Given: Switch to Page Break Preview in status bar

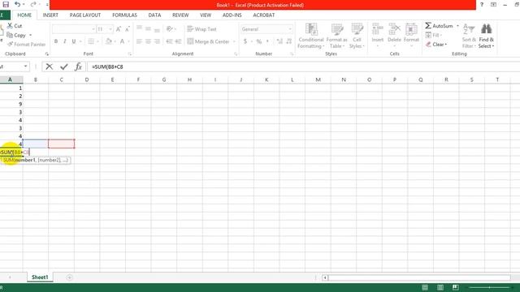Looking at the screenshot, I should pyautogui.click(x=455, y=287).
